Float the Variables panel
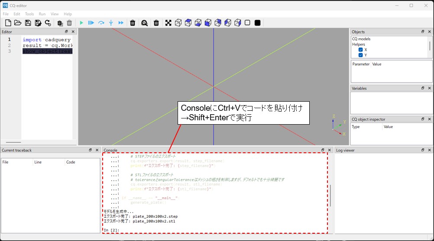The image size is (434, 241). click(x=422, y=88)
